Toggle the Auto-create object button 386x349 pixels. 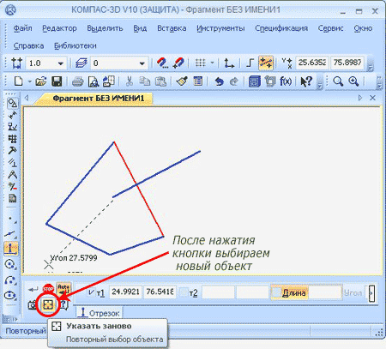(63, 289)
